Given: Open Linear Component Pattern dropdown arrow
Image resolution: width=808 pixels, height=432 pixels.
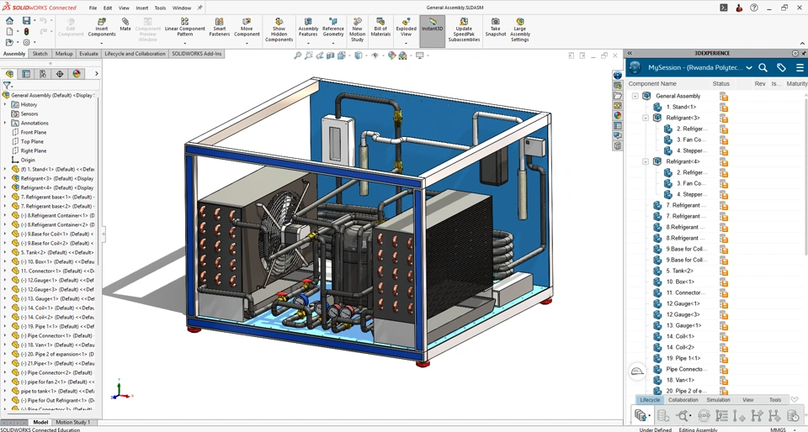Looking at the screenshot, I should (184, 43).
